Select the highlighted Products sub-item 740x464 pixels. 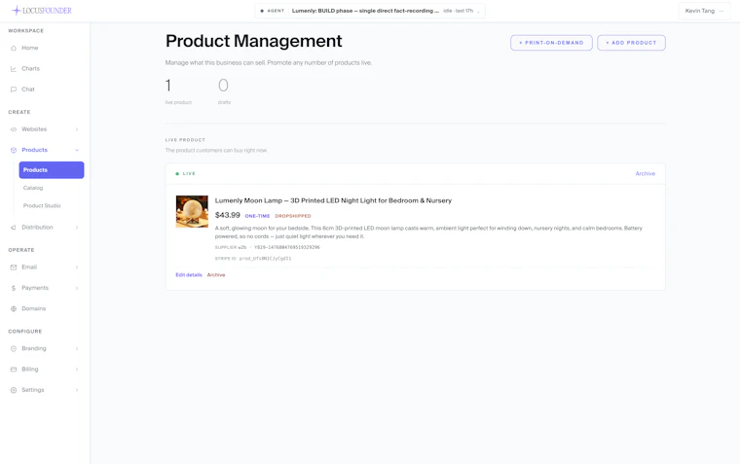52,170
